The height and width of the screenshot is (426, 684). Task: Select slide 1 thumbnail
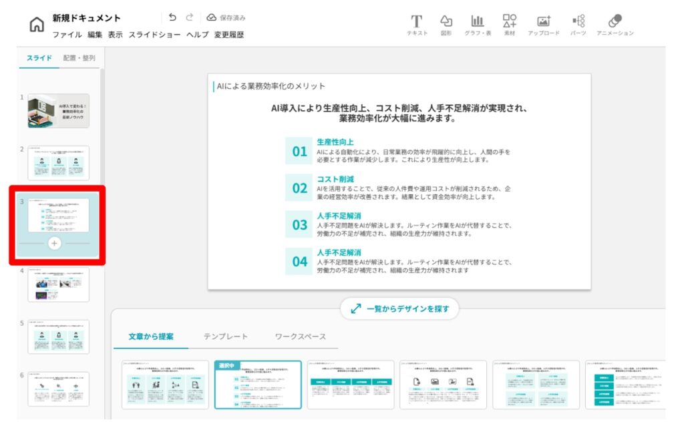point(58,111)
